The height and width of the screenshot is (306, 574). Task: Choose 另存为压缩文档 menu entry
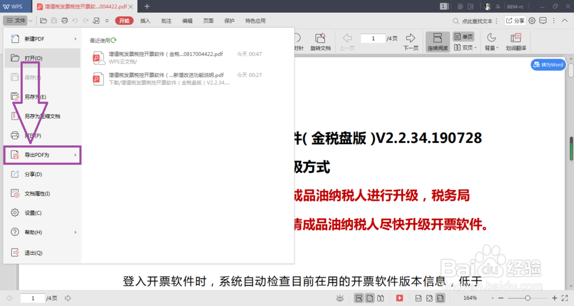click(x=42, y=116)
